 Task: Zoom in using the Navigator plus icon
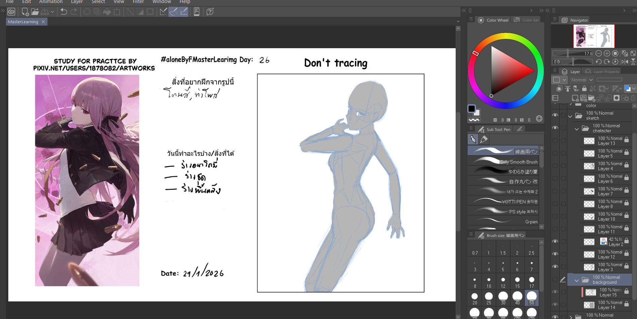pyautogui.click(x=607, y=53)
